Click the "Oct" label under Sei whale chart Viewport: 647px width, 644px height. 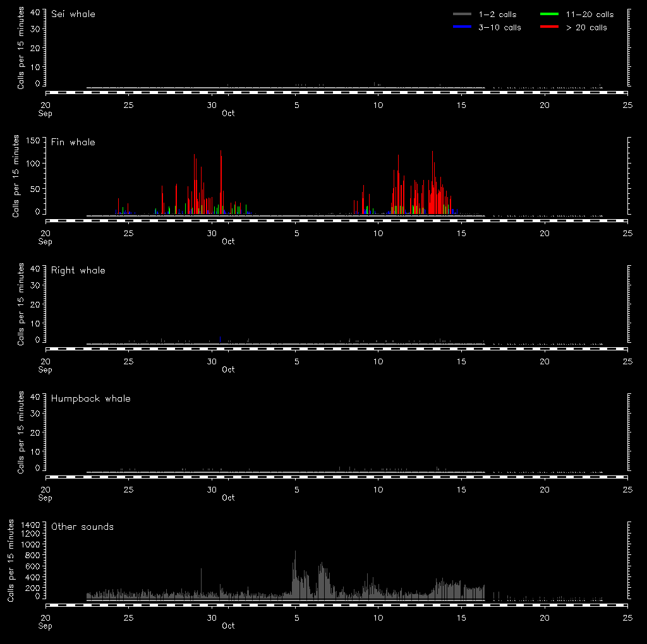[228, 114]
